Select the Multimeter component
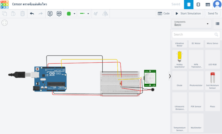222x134 pixels. (196, 123)
